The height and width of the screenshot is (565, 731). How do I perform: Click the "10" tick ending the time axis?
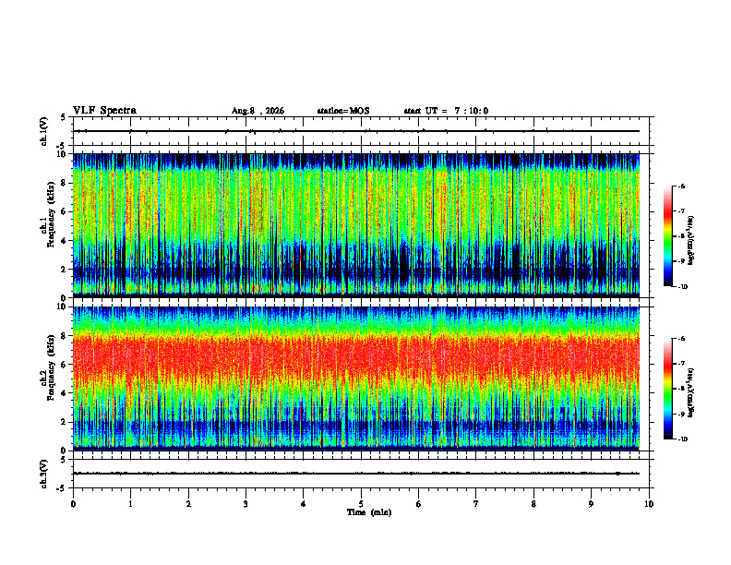coord(649,504)
